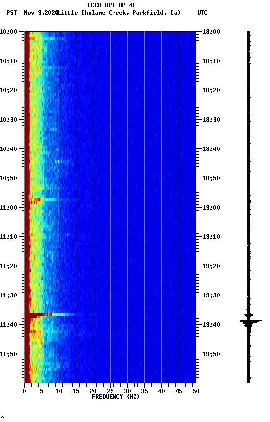Click the '19:10' UTC time label
This screenshot has height=422, width=270.
coord(211,237)
